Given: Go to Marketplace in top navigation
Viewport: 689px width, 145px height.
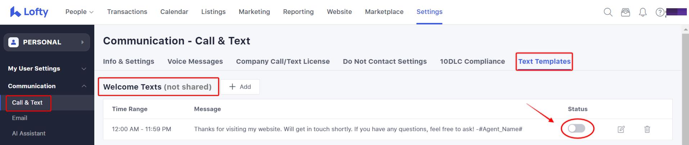Looking at the screenshot, I should coord(384,12).
